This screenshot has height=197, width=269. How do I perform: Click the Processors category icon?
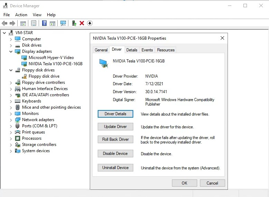point(18,138)
